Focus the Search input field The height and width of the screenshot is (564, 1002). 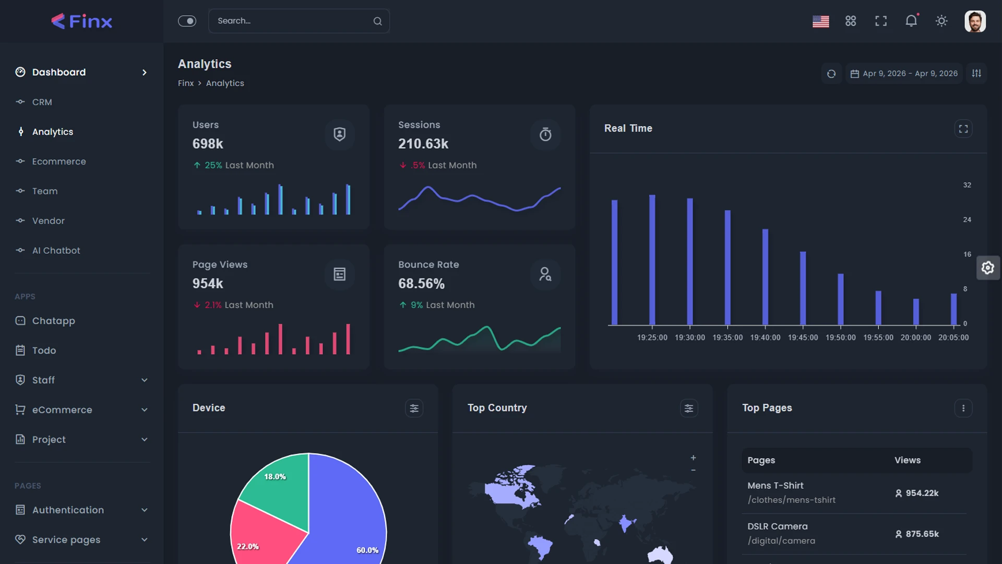[x=299, y=21]
